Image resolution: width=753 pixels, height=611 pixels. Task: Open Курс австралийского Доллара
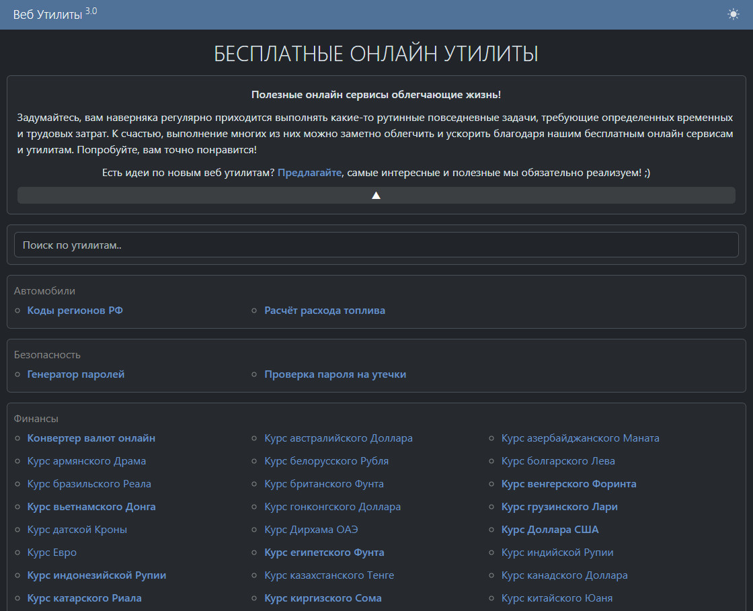click(x=339, y=438)
